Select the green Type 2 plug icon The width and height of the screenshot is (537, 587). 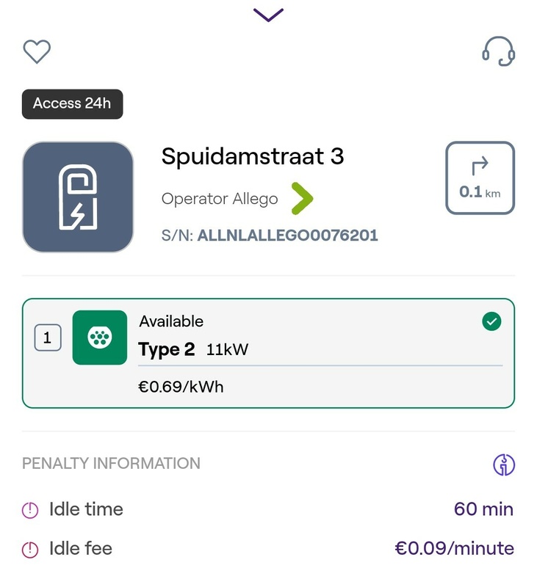pyautogui.click(x=100, y=338)
